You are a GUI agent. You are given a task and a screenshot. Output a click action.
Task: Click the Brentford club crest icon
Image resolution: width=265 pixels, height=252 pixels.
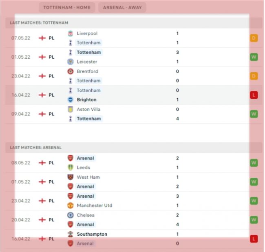click(71, 71)
